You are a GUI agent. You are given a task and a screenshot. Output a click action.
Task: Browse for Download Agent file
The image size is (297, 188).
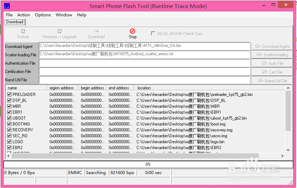pyautogui.click(x=272, y=46)
